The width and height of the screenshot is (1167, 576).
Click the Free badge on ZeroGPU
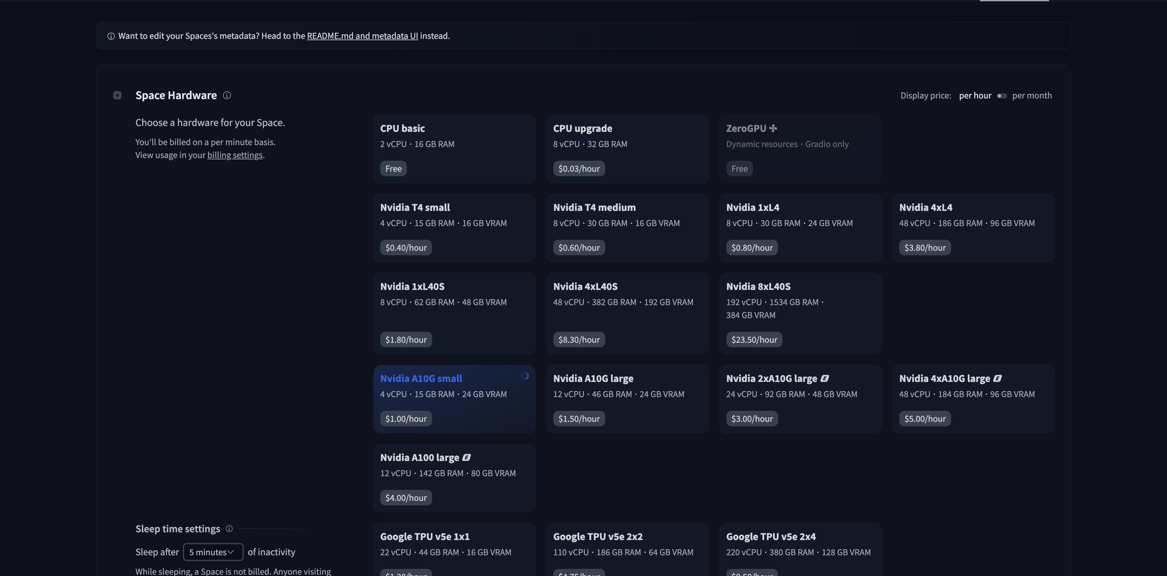[739, 168]
